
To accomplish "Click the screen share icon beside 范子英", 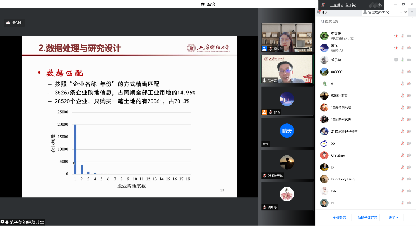I will (x=396, y=60).
